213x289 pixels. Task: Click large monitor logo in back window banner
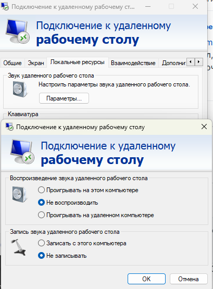pyautogui.click(x=18, y=31)
